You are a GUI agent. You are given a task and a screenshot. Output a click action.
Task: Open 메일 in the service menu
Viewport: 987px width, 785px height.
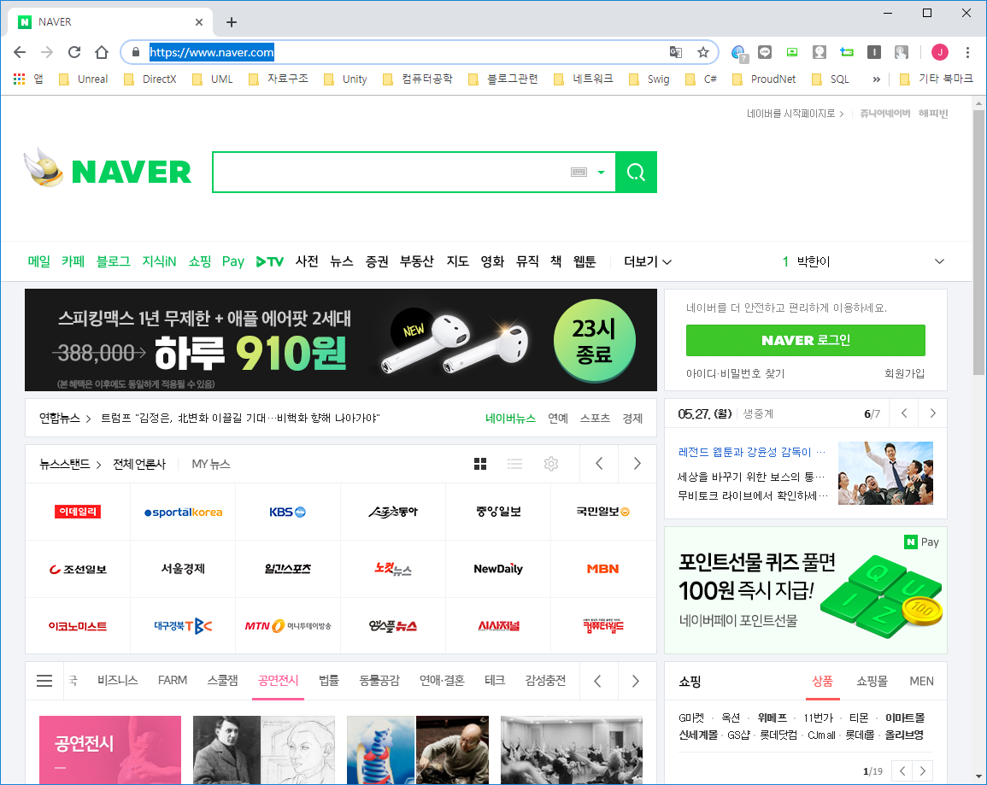coord(39,261)
